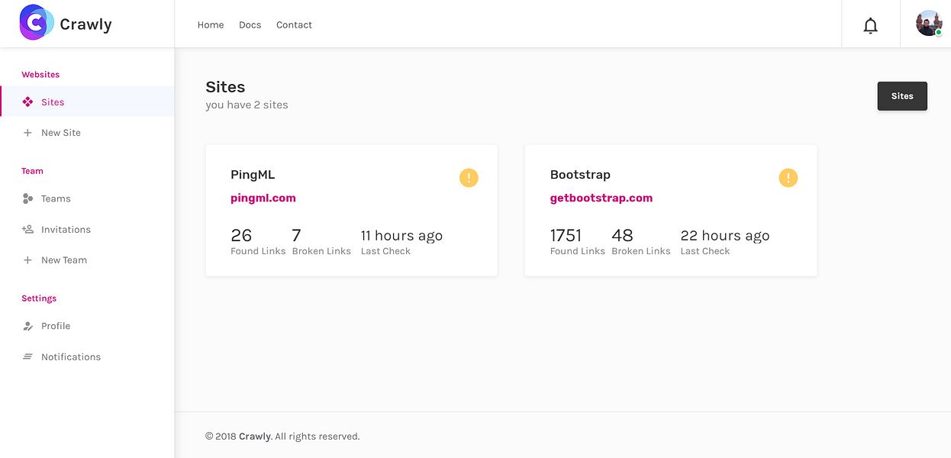The width and height of the screenshot is (951, 458).
Task: Select Sites in the sidebar
Action: point(87,102)
